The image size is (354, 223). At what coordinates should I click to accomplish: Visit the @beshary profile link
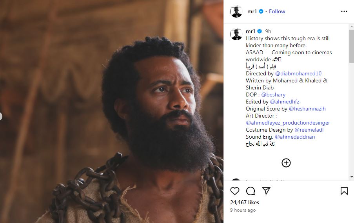point(273,95)
